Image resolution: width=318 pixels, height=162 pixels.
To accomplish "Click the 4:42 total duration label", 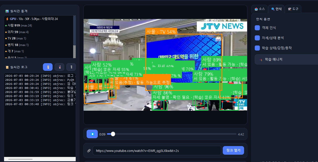I will pyautogui.click(x=241, y=134).
